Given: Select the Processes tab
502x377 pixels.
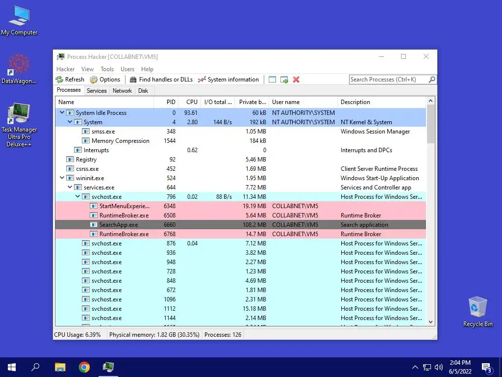Looking at the screenshot, I should tap(69, 90).
